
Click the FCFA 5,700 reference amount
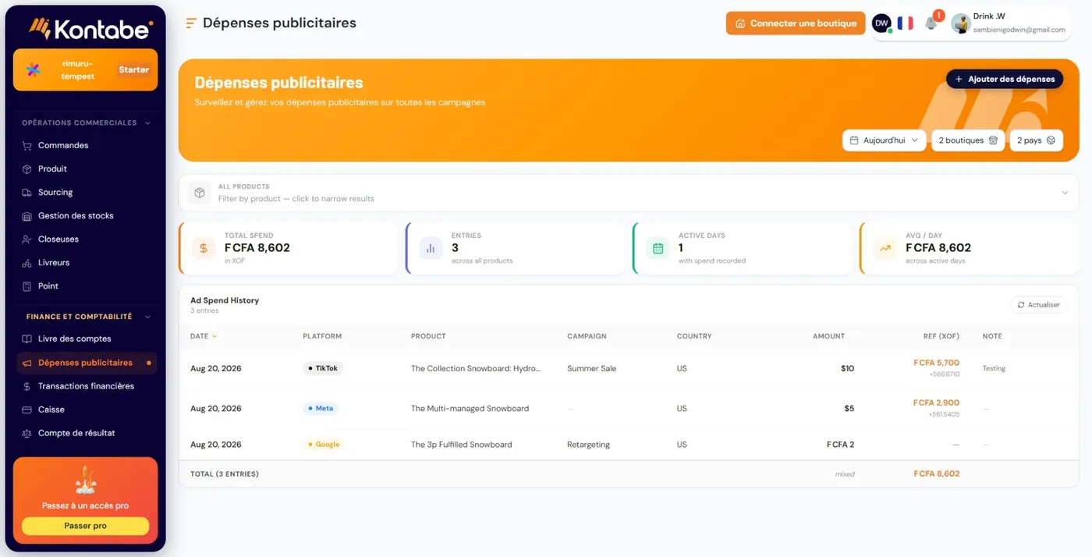937,363
